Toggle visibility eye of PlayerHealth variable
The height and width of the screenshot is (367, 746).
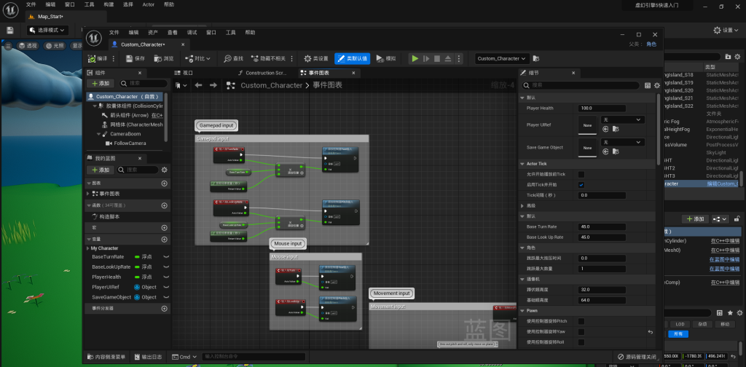(x=166, y=277)
